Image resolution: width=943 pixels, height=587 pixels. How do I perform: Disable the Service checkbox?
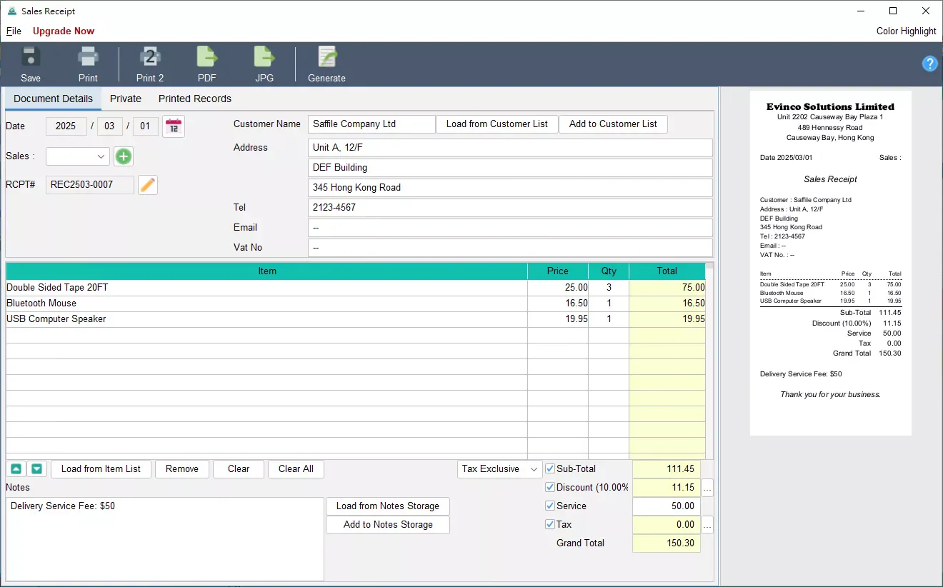pyautogui.click(x=550, y=506)
